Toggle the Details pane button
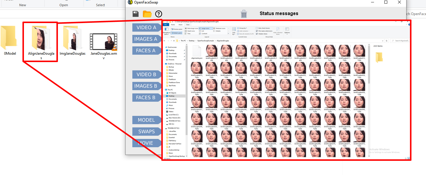 click(177, 33)
